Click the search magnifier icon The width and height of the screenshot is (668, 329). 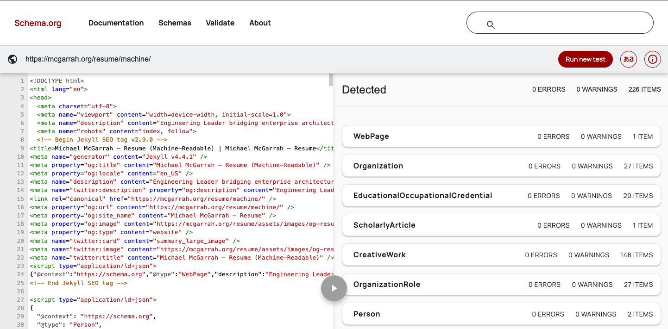pyautogui.click(x=491, y=25)
